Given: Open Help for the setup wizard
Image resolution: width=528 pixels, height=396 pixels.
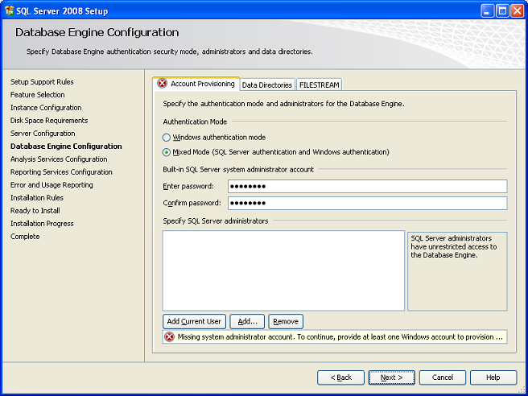Looking at the screenshot, I should tap(493, 377).
